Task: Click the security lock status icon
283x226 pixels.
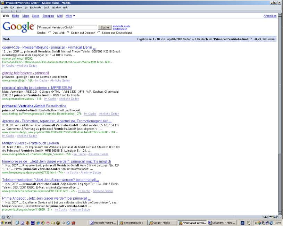Action: tap(276, 217)
